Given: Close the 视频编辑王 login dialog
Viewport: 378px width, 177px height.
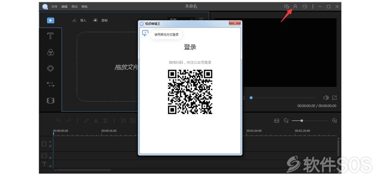Looking at the screenshot, I should point(235,23).
